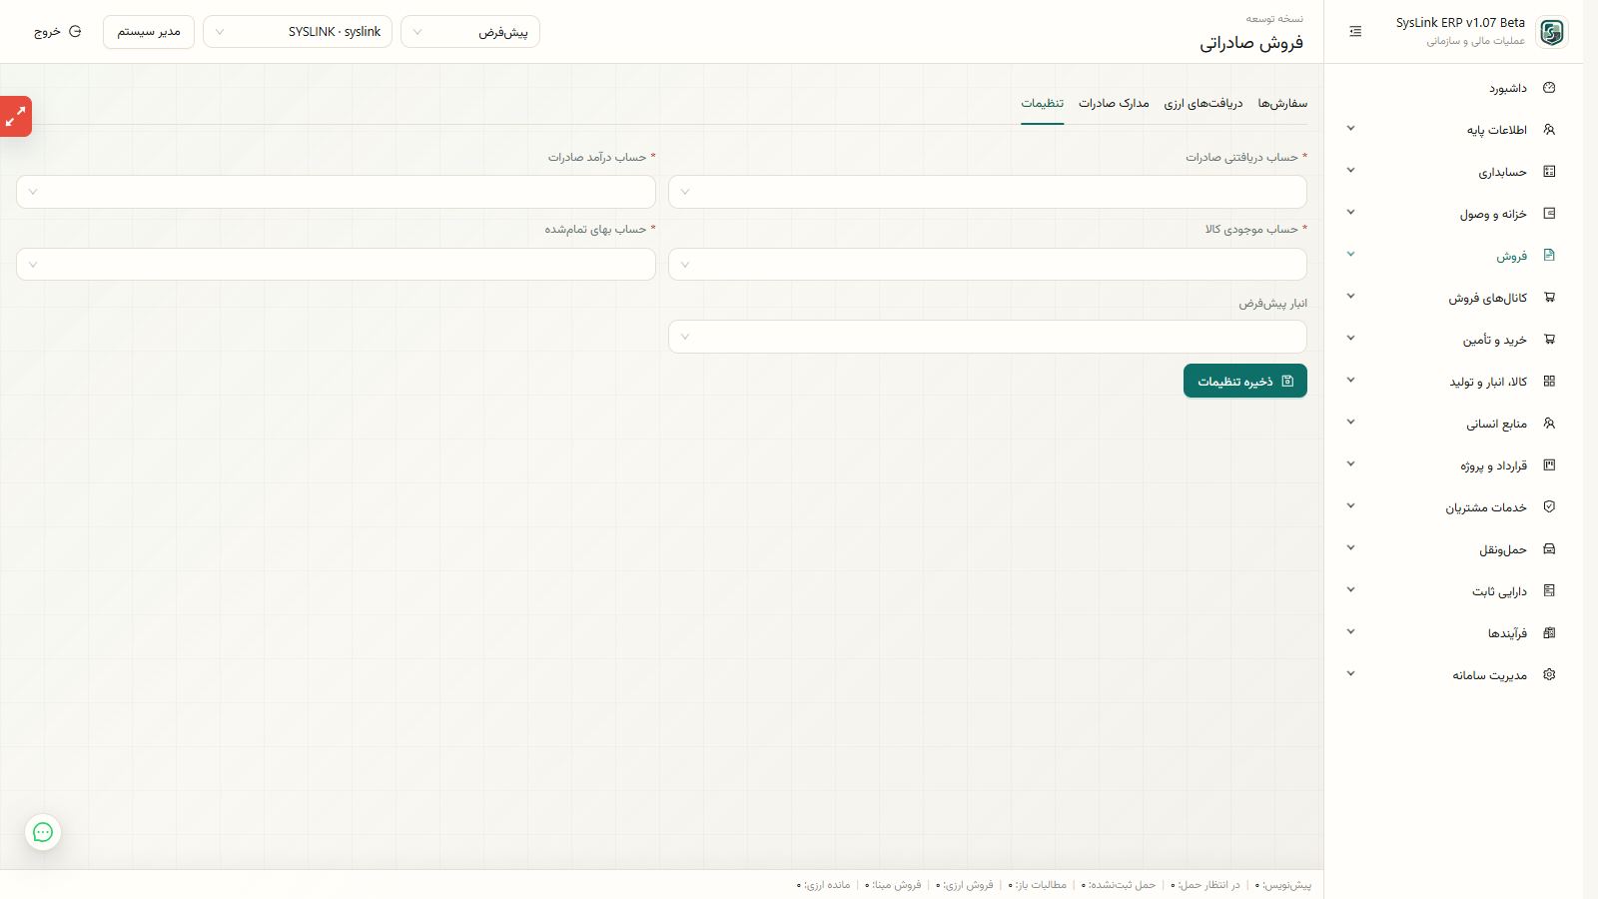Click فروش ارزی status entry
Viewport: 1598px width, 899px height.
click(965, 885)
